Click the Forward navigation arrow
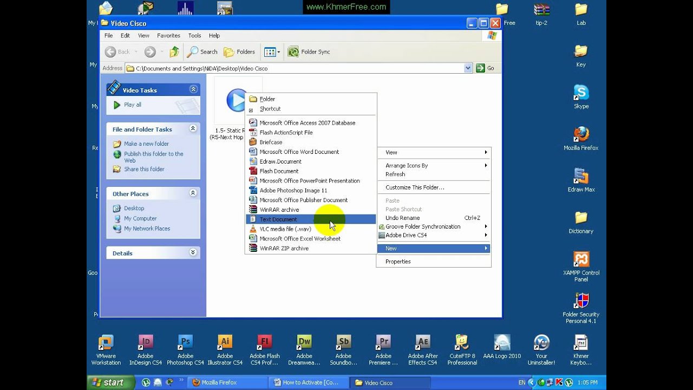 pyautogui.click(x=150, y=52)
